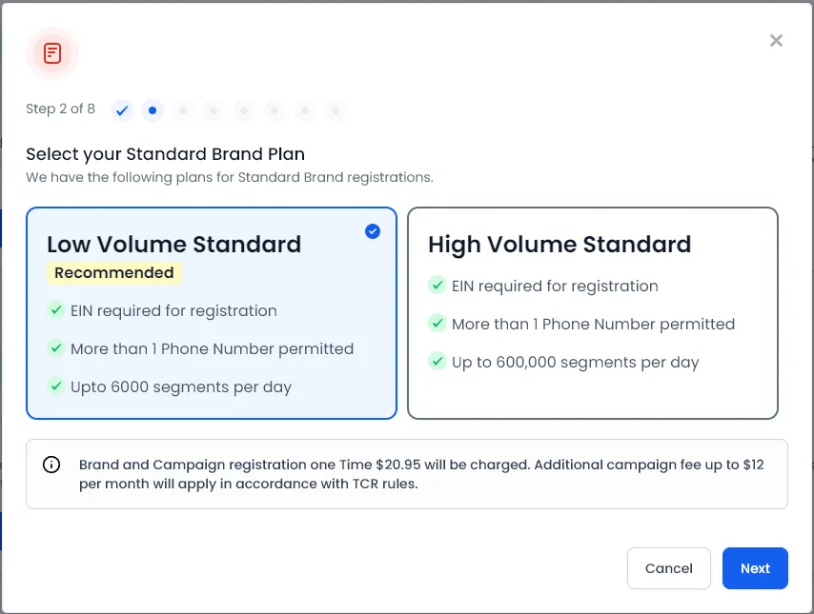The width and height of the screenshot is (814, 614).
Task: Click green check next to High Volume EIN requirement
Action: (x=438, y=285)
